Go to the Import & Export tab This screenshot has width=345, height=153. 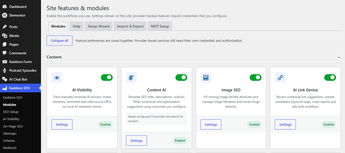130,26
